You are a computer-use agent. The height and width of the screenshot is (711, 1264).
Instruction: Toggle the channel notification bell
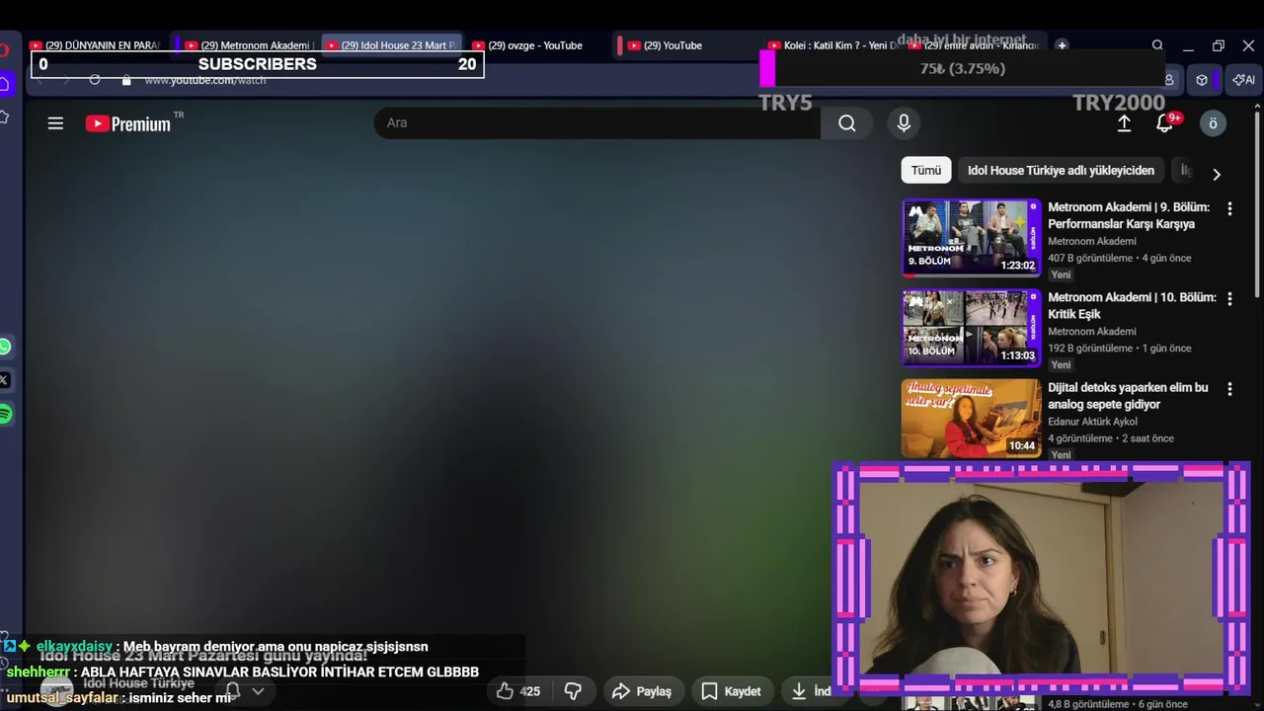(x=233, y=690)
